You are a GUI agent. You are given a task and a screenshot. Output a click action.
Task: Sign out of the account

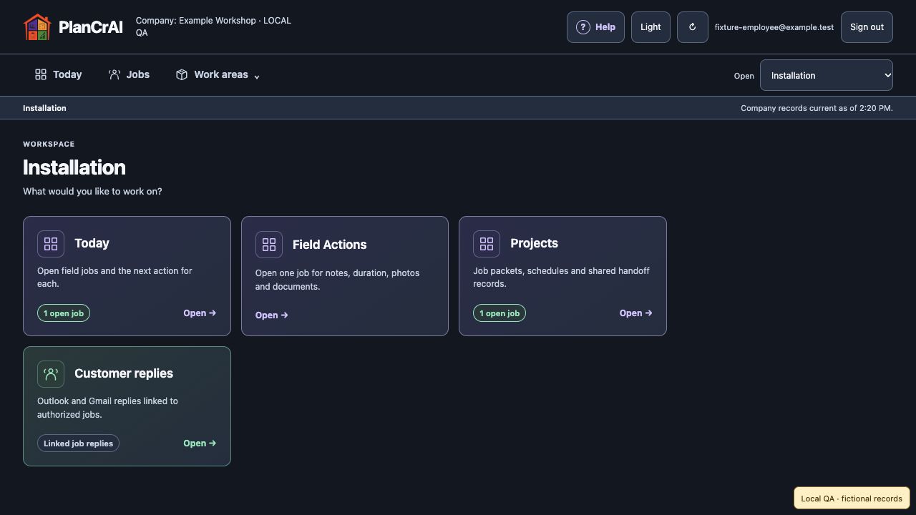867,27
